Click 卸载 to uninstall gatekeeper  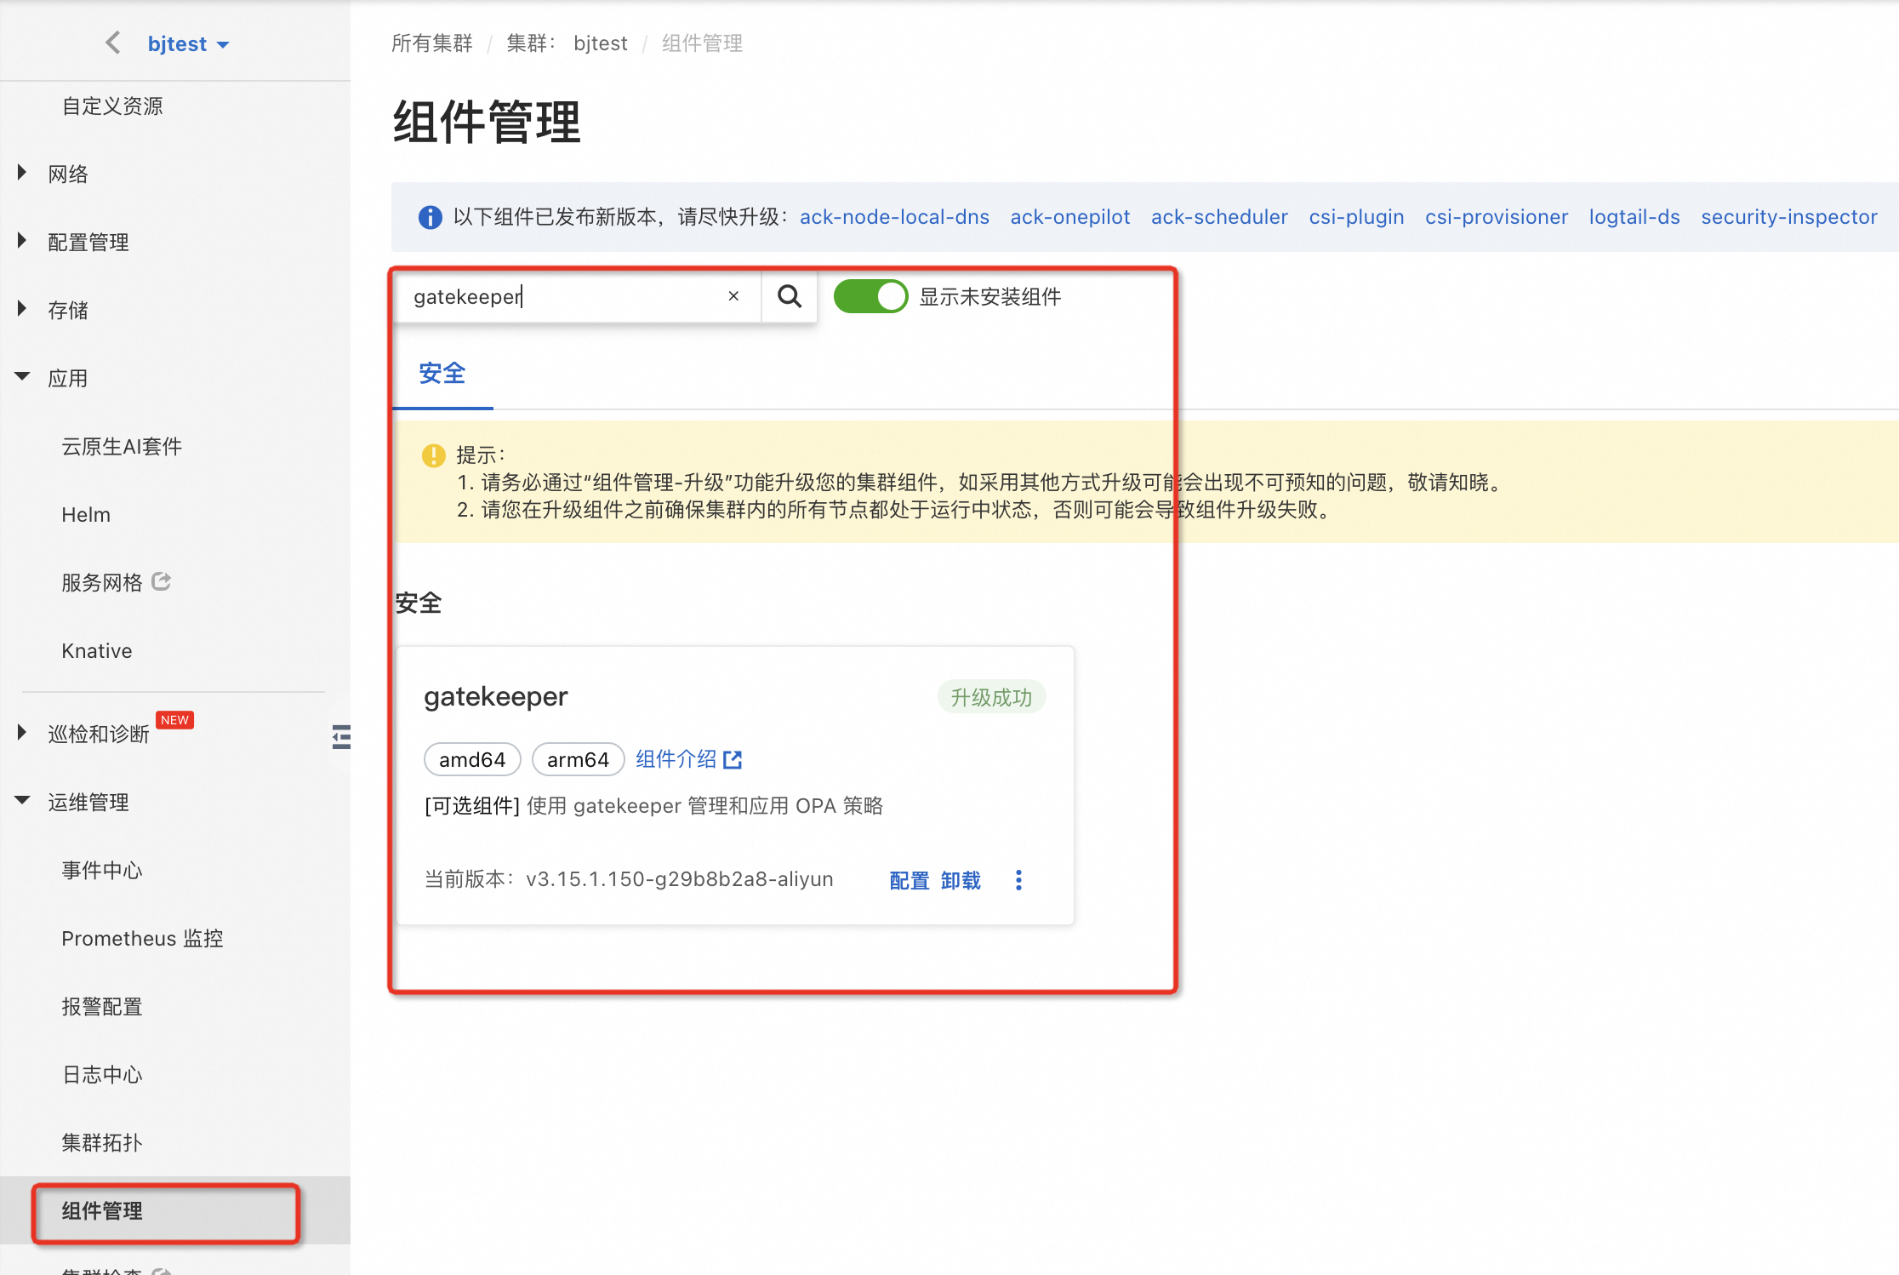(961, 880)
